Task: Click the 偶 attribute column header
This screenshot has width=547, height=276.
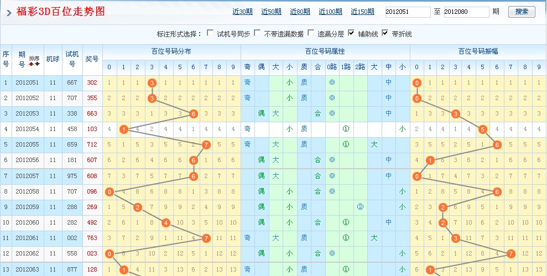Action: point(261,67)
